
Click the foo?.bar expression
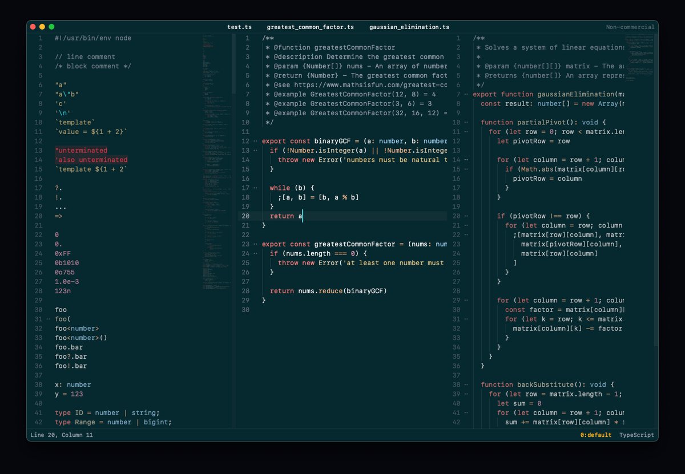tap(71, 356)
